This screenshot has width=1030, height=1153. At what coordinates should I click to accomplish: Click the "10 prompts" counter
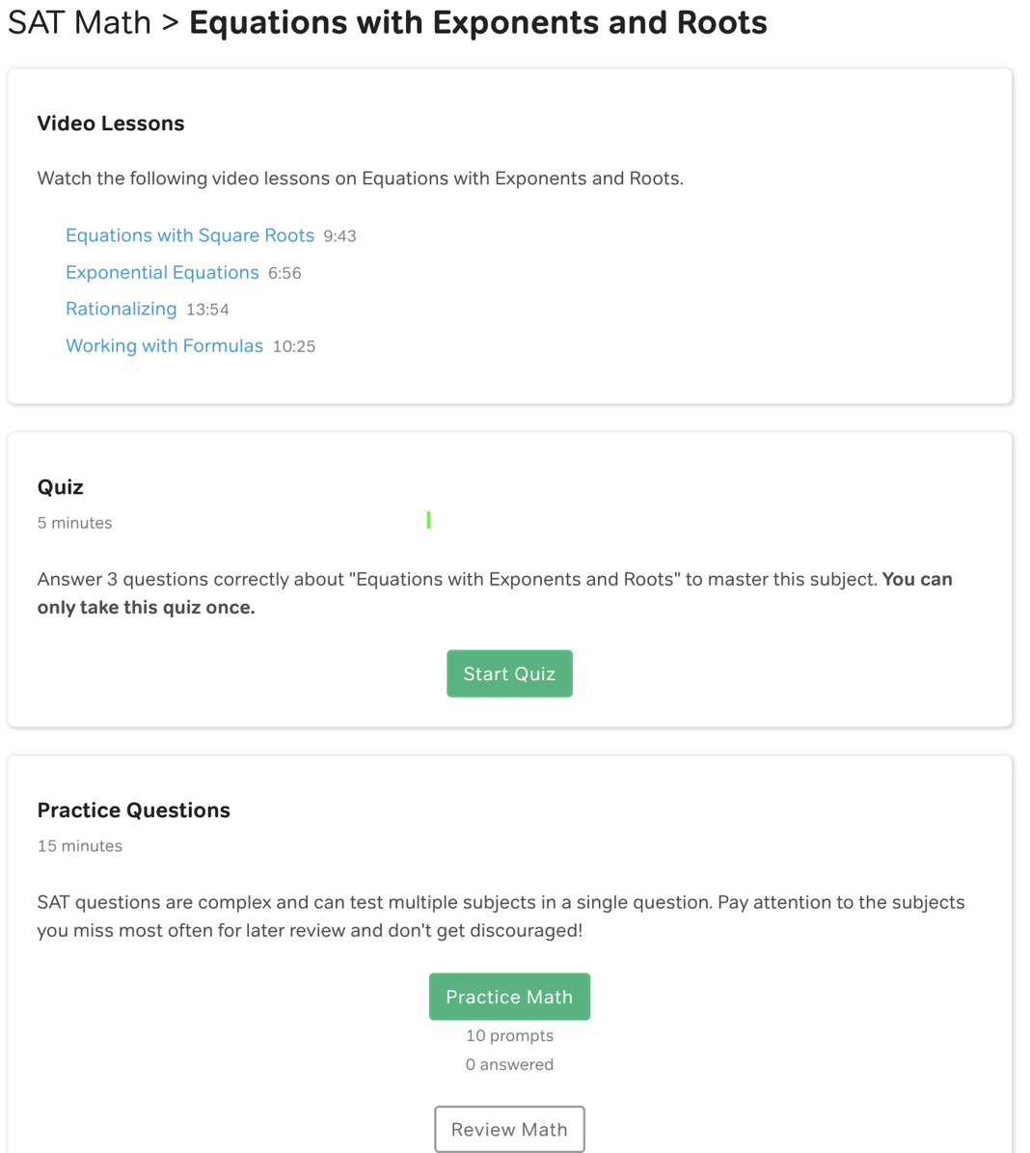509,1035
